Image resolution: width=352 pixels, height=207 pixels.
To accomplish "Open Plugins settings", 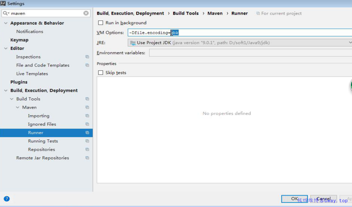I will coord(19,82).
